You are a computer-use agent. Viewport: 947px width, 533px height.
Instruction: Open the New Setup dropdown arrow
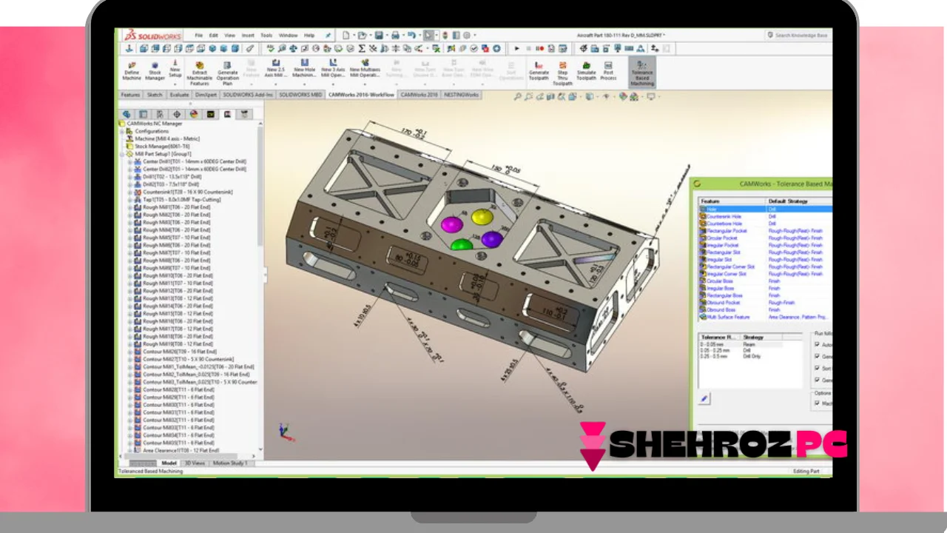pyautogui.click(x=175, y=84)
